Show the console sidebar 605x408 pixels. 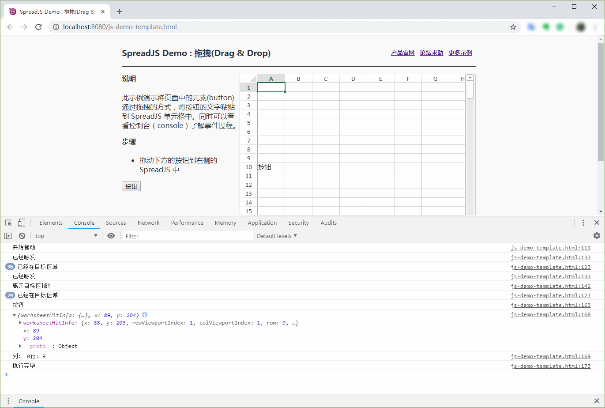(8, 236)
